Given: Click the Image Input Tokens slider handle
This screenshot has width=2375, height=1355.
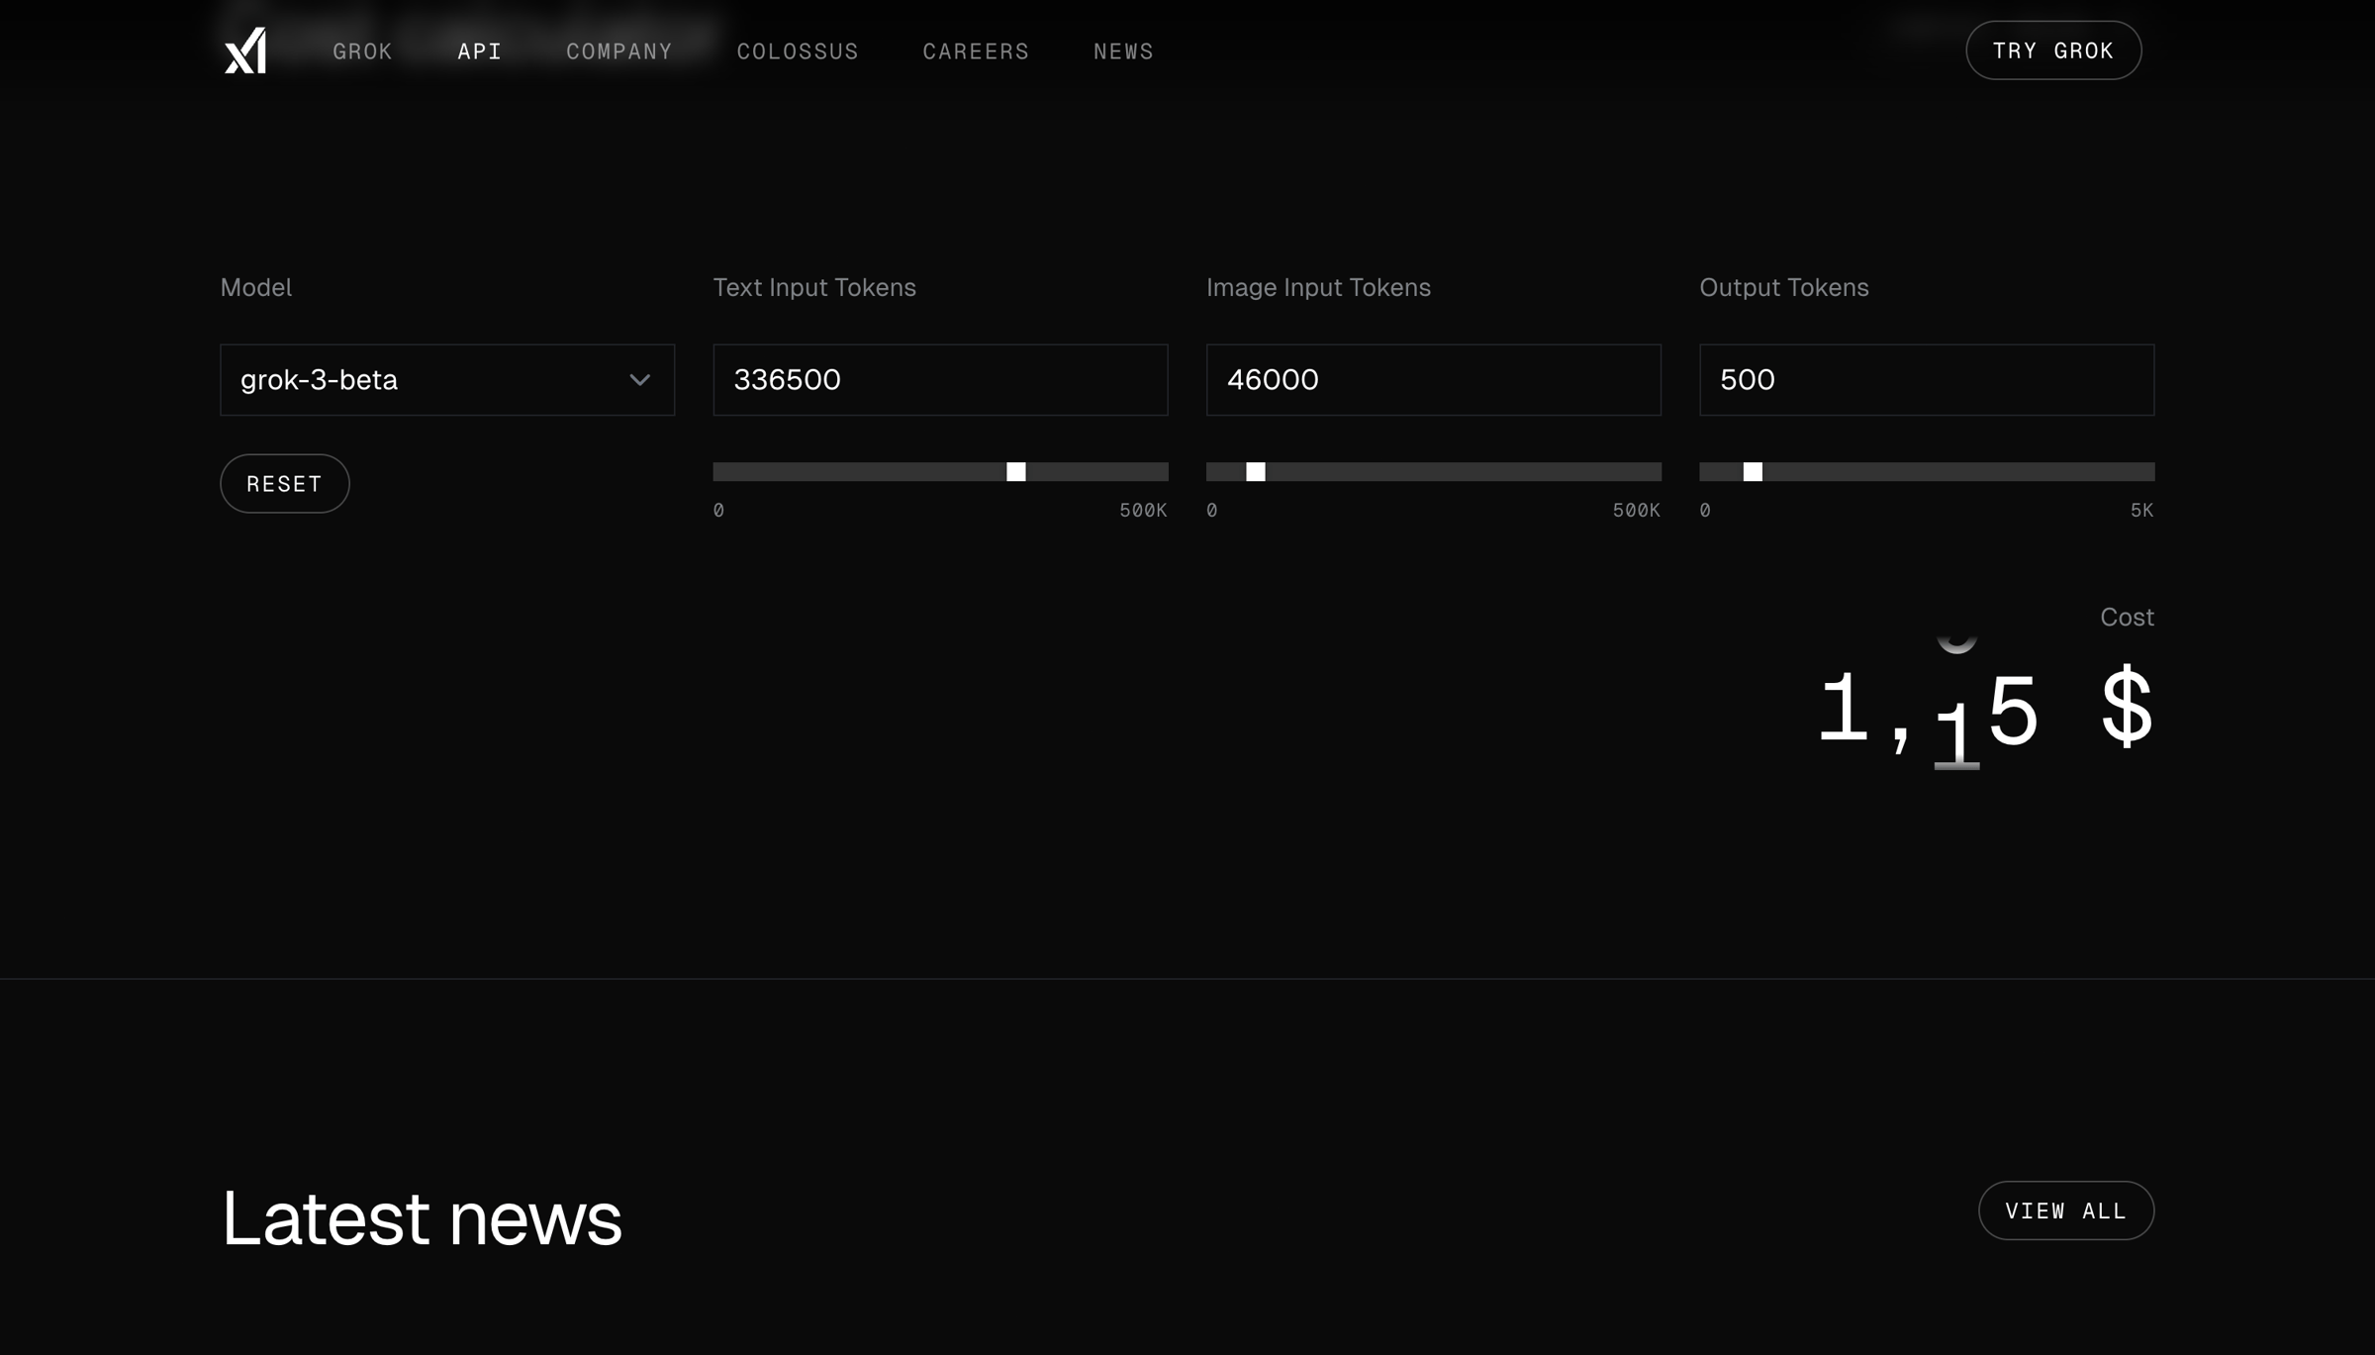Looking at the screenshot, I should point(1256,472).
